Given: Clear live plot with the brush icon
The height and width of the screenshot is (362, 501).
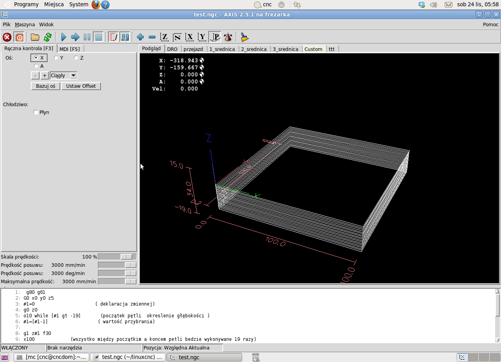Looking at the screenshot, I should (245, 37).
